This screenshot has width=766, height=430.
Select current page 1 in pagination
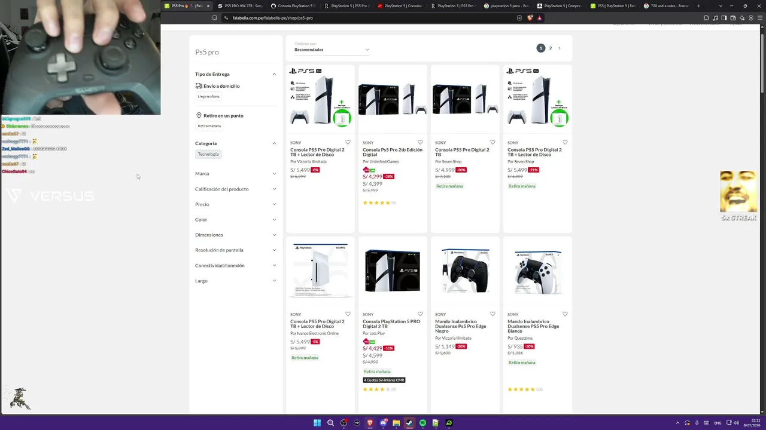540,48
